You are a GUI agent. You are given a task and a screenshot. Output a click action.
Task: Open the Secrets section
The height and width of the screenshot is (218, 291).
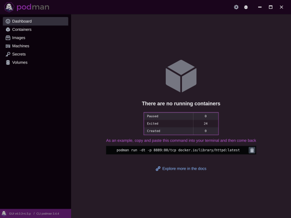pos(19,54)
